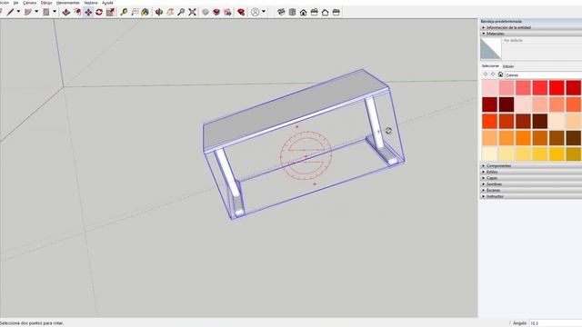Open the Dibujo menu
The width and height of the screenshot is (582, 327).
click(x=46, y=3)
